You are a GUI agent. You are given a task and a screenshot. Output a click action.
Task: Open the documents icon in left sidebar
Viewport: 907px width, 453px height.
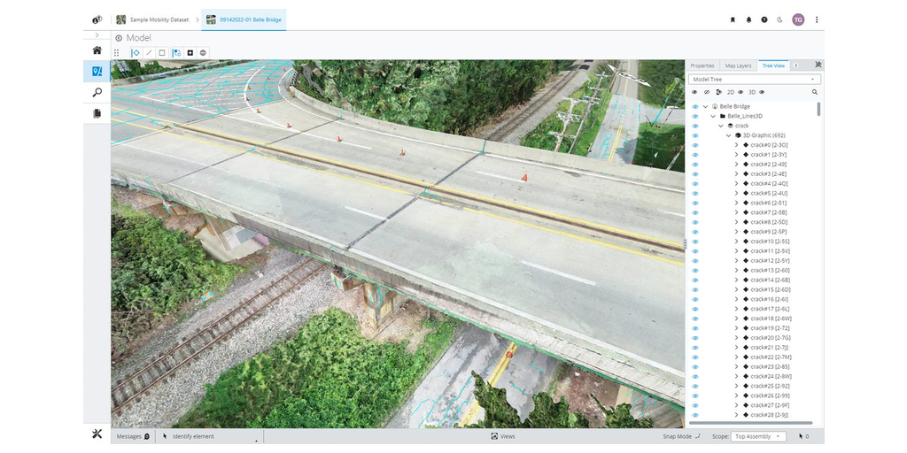click(97, 113)
